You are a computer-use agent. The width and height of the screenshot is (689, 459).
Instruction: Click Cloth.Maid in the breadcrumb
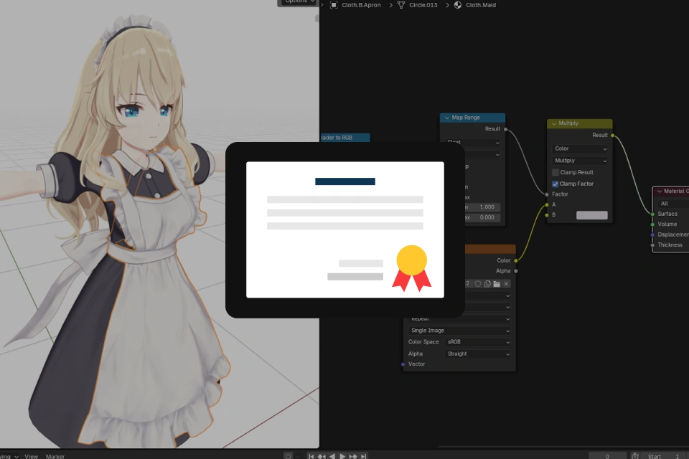click(481, 5)
